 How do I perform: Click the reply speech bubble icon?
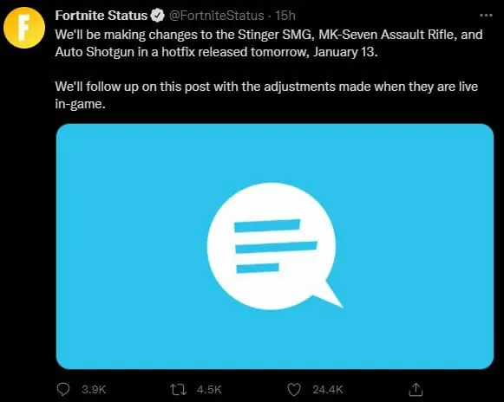point(63,390)
